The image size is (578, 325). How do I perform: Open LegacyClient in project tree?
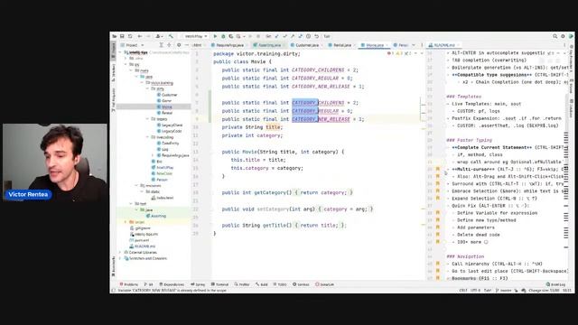point(170,125)
